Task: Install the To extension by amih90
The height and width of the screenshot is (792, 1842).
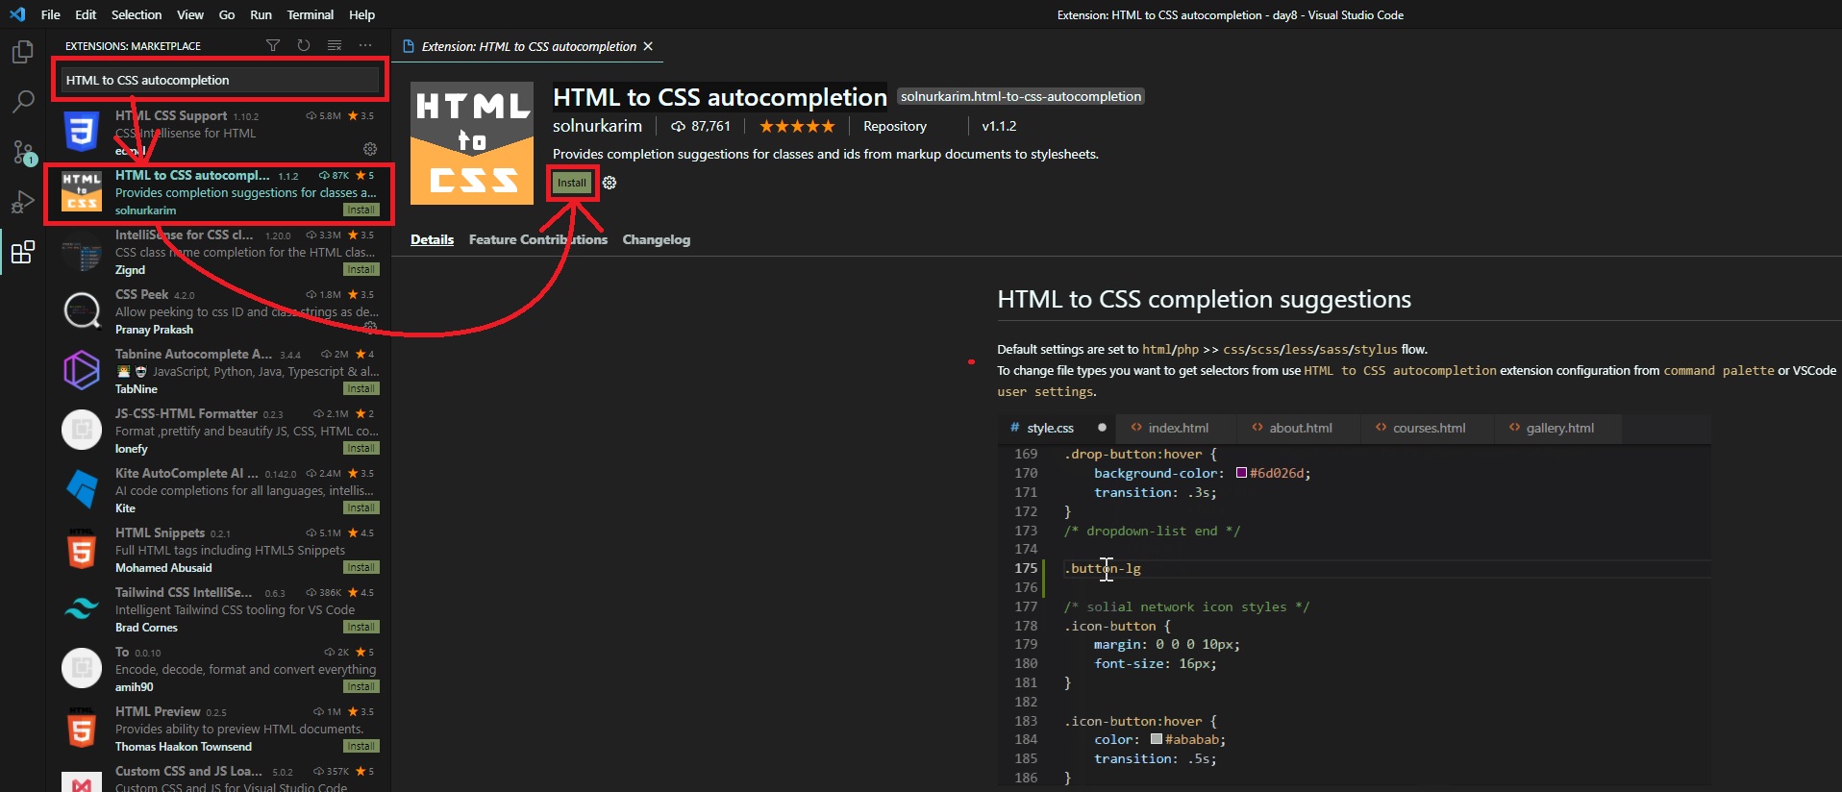Action: tap(361, 687)
